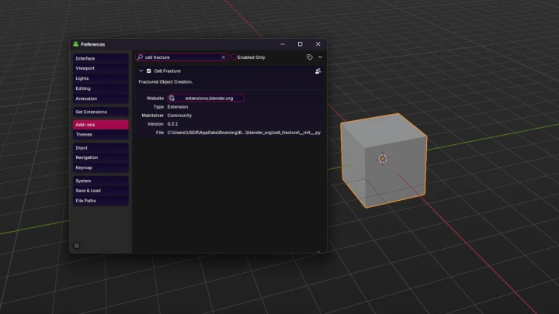Go to the Editing preferences section
This screenshot has height=314, width=559.
[x=100, y=88]
